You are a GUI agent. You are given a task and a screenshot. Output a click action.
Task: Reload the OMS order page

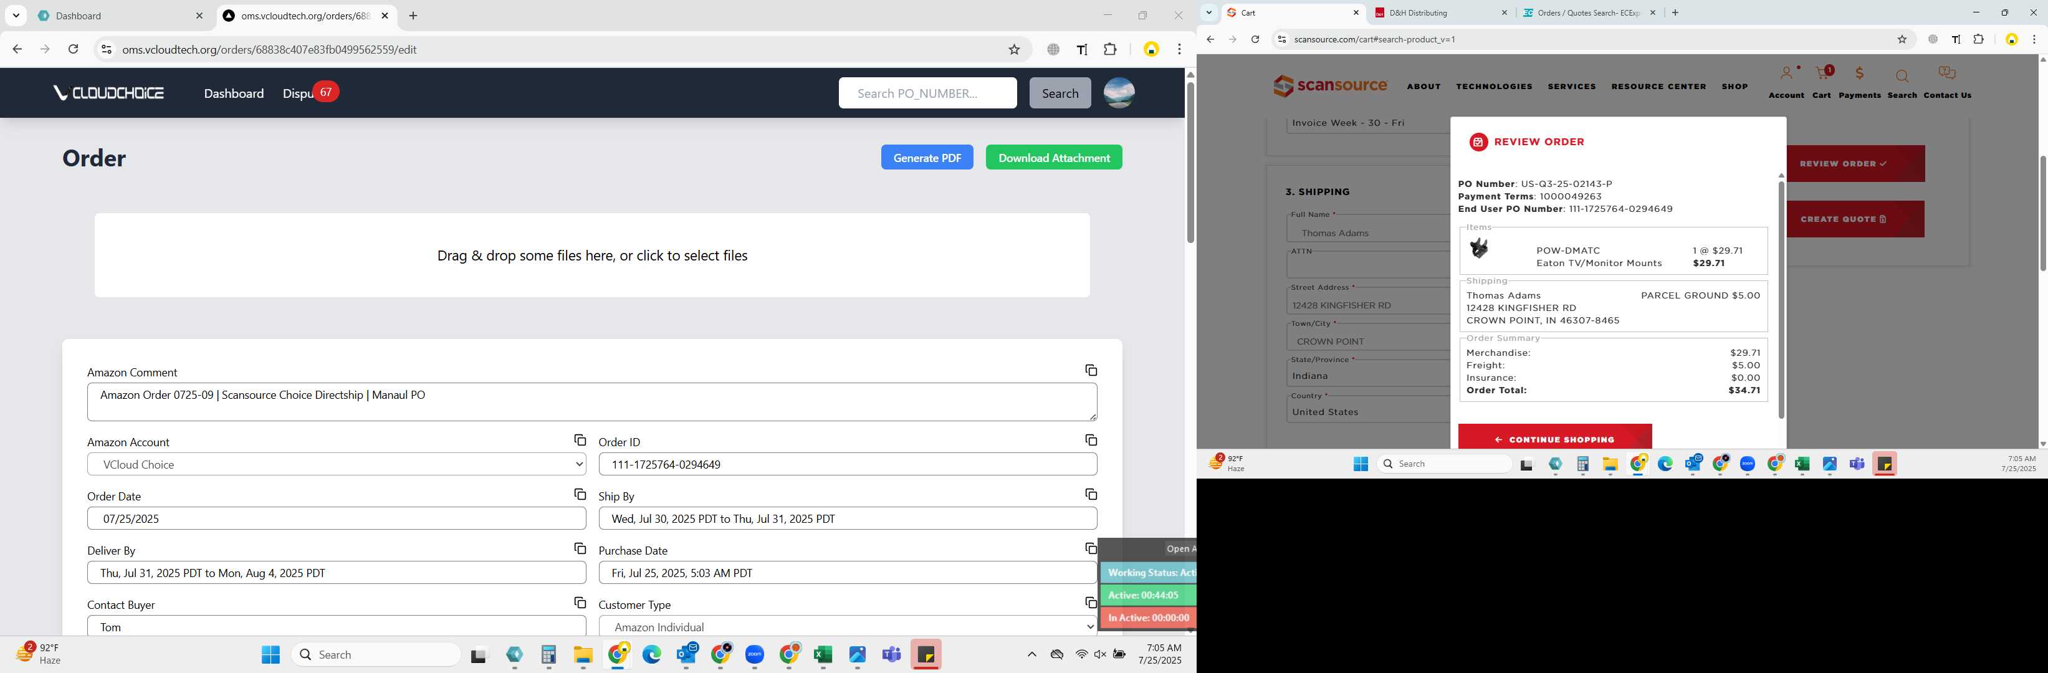point(73,49)
